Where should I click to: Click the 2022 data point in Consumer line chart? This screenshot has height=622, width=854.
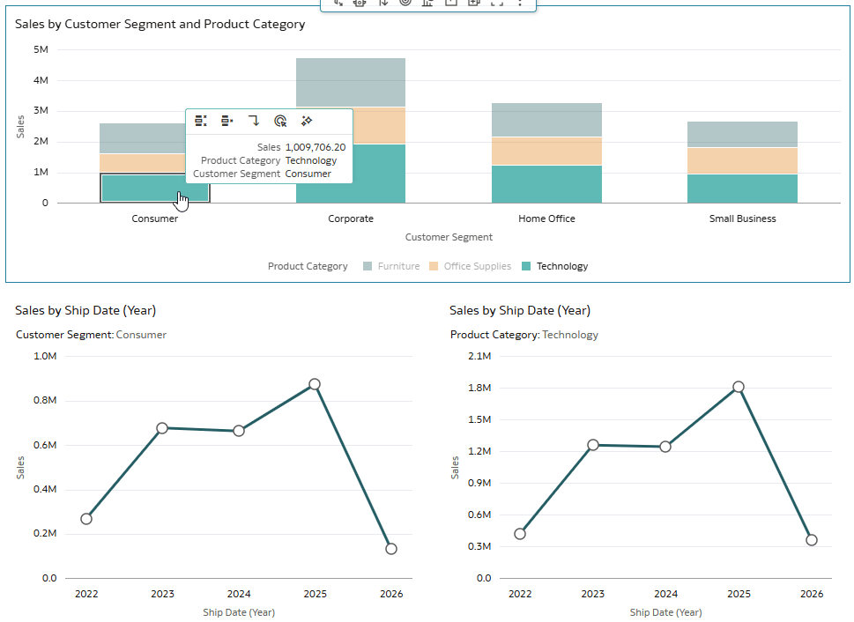pyautogui.click(x=86, y=519)
